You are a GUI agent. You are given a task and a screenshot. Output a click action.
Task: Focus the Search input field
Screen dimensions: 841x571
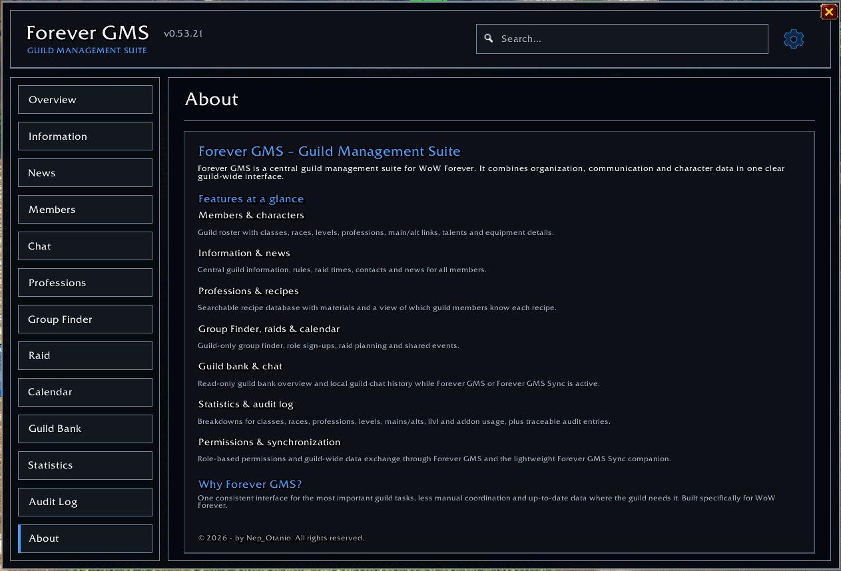622,39
